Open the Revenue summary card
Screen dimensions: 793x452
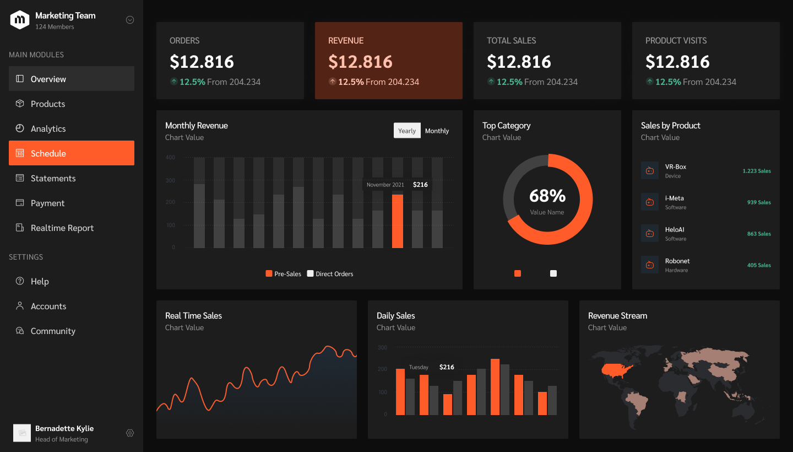click(389, 61)
